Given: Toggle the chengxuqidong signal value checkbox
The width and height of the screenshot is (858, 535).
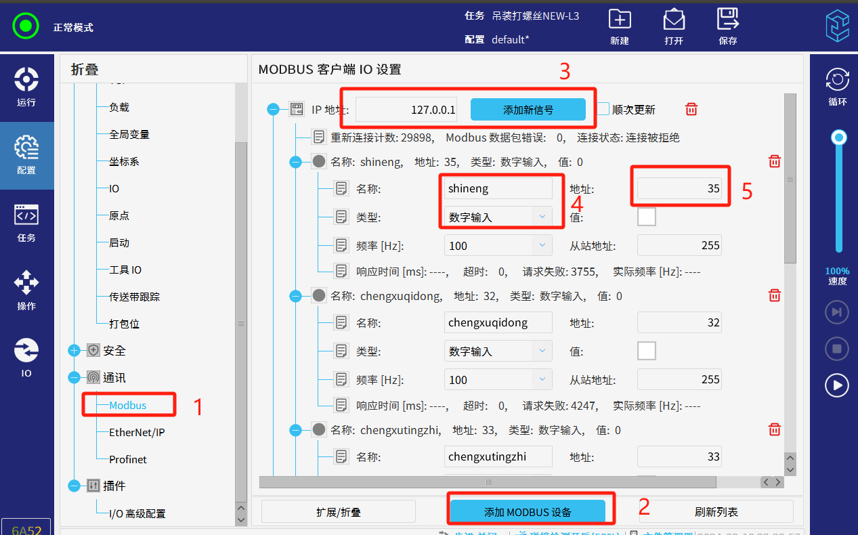Looking at the screenshot, I should [x=647, y=351].
